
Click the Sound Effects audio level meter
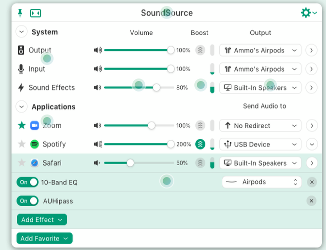click(x=212, y=88)
